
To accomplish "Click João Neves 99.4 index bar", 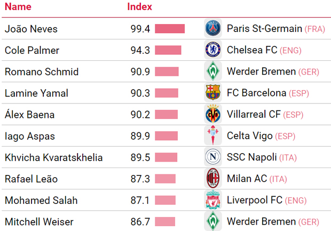I will pyautogui.click(x=170, y=29).
